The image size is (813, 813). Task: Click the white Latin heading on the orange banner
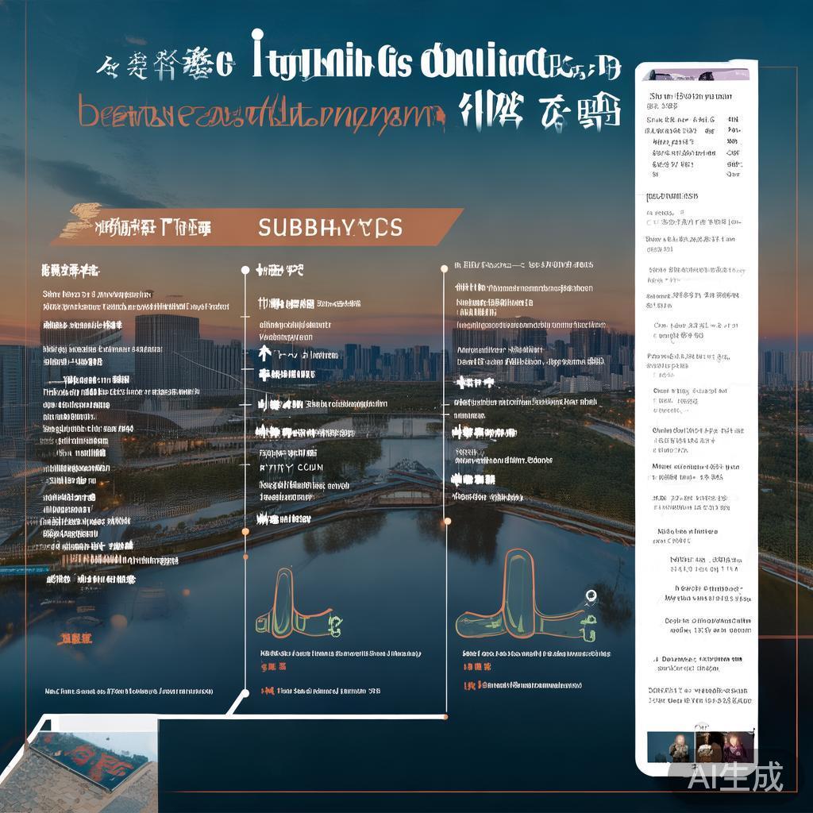point(330,228)
